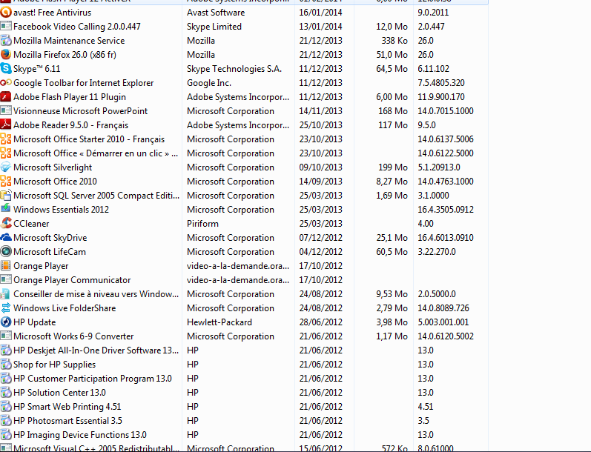Click publisher Skype Technologies S.A.
Screen dimensions: 591x452
234,69
